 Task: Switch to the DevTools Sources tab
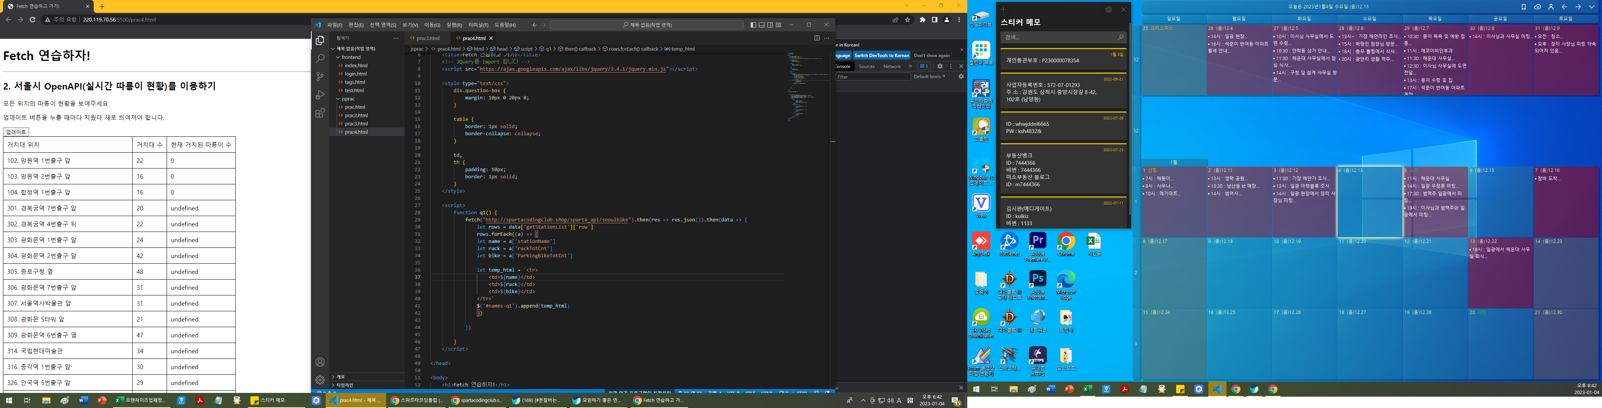pos(866,66)
